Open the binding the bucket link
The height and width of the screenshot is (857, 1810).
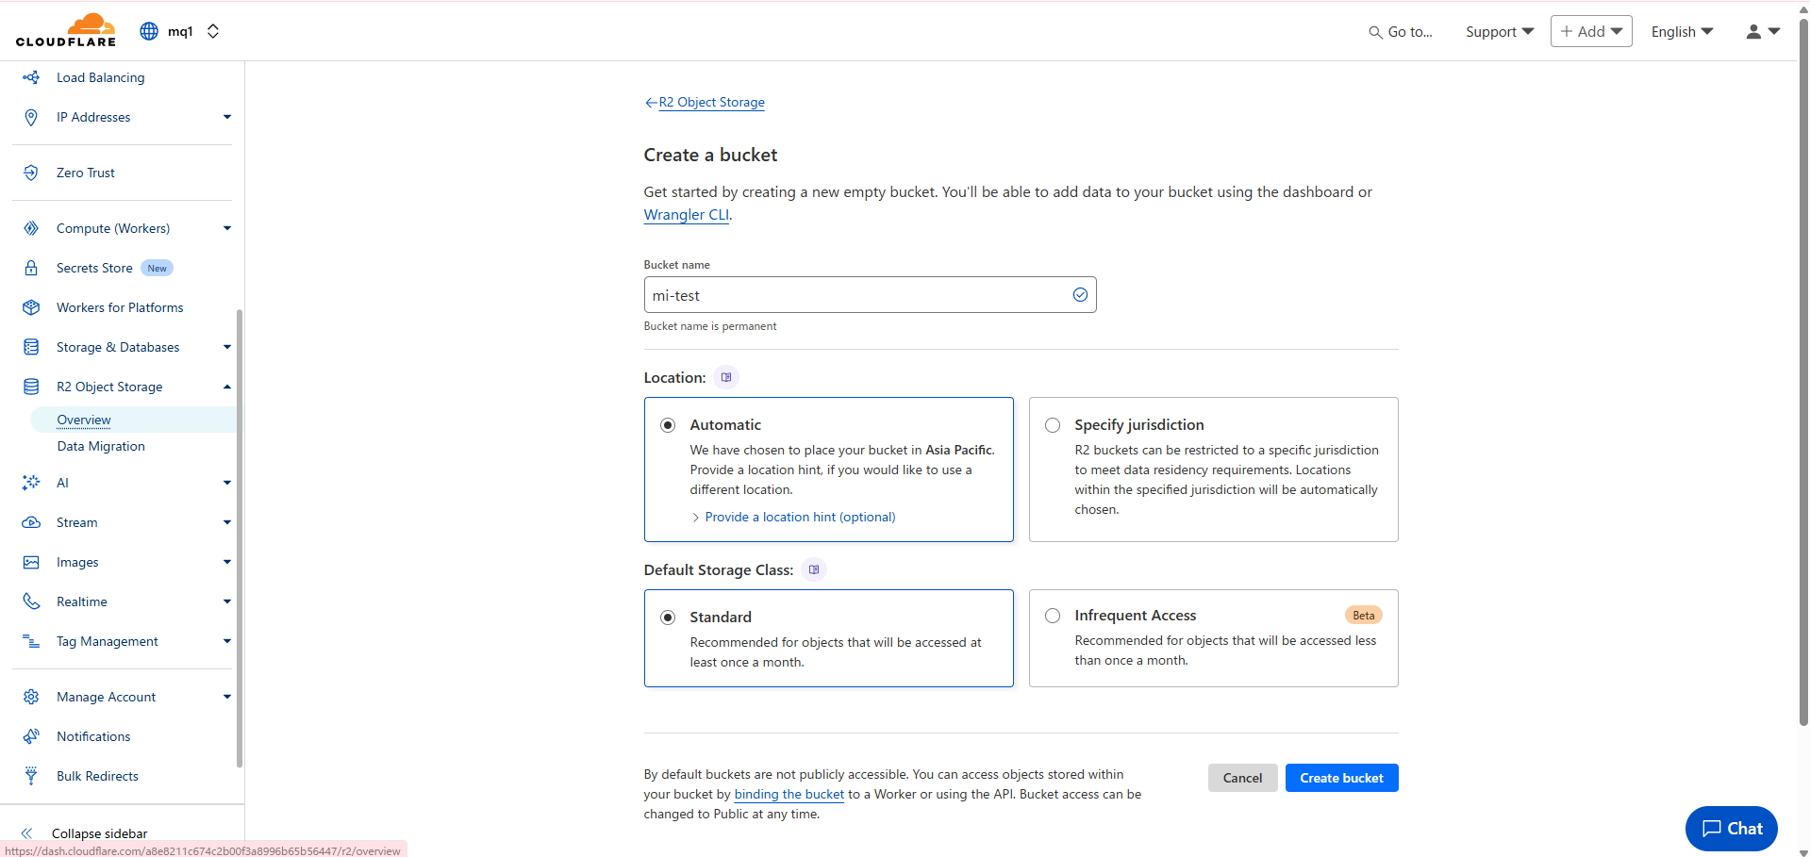789,794
